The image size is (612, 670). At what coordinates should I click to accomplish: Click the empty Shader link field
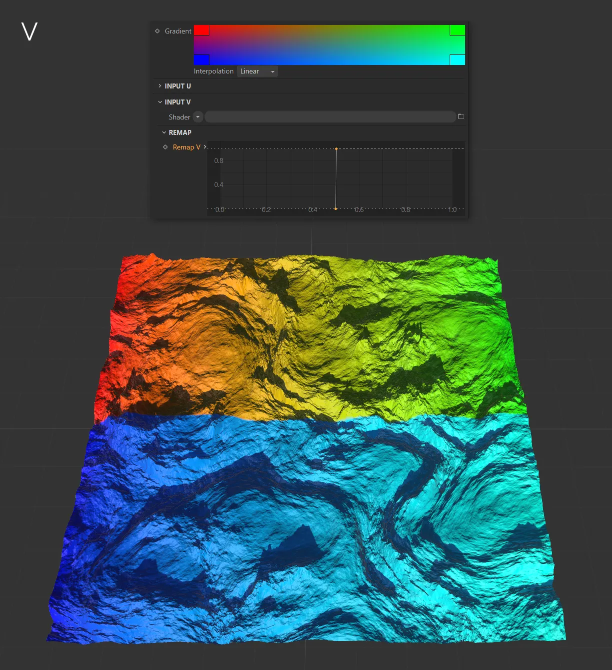click(330, 117)
